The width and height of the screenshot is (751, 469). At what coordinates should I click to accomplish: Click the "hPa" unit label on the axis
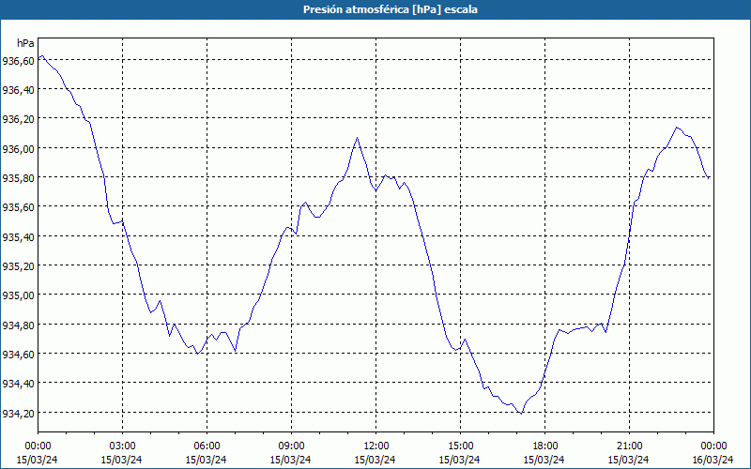click(26, 43)
